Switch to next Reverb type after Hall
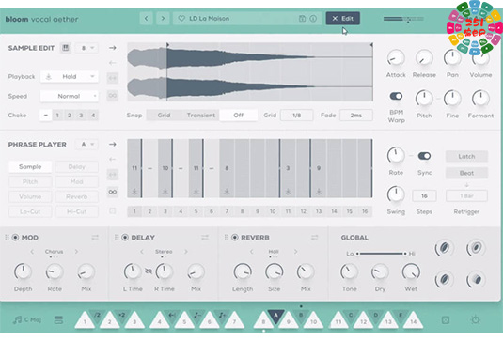Screen dimensions: 503x341 (296, 252)
